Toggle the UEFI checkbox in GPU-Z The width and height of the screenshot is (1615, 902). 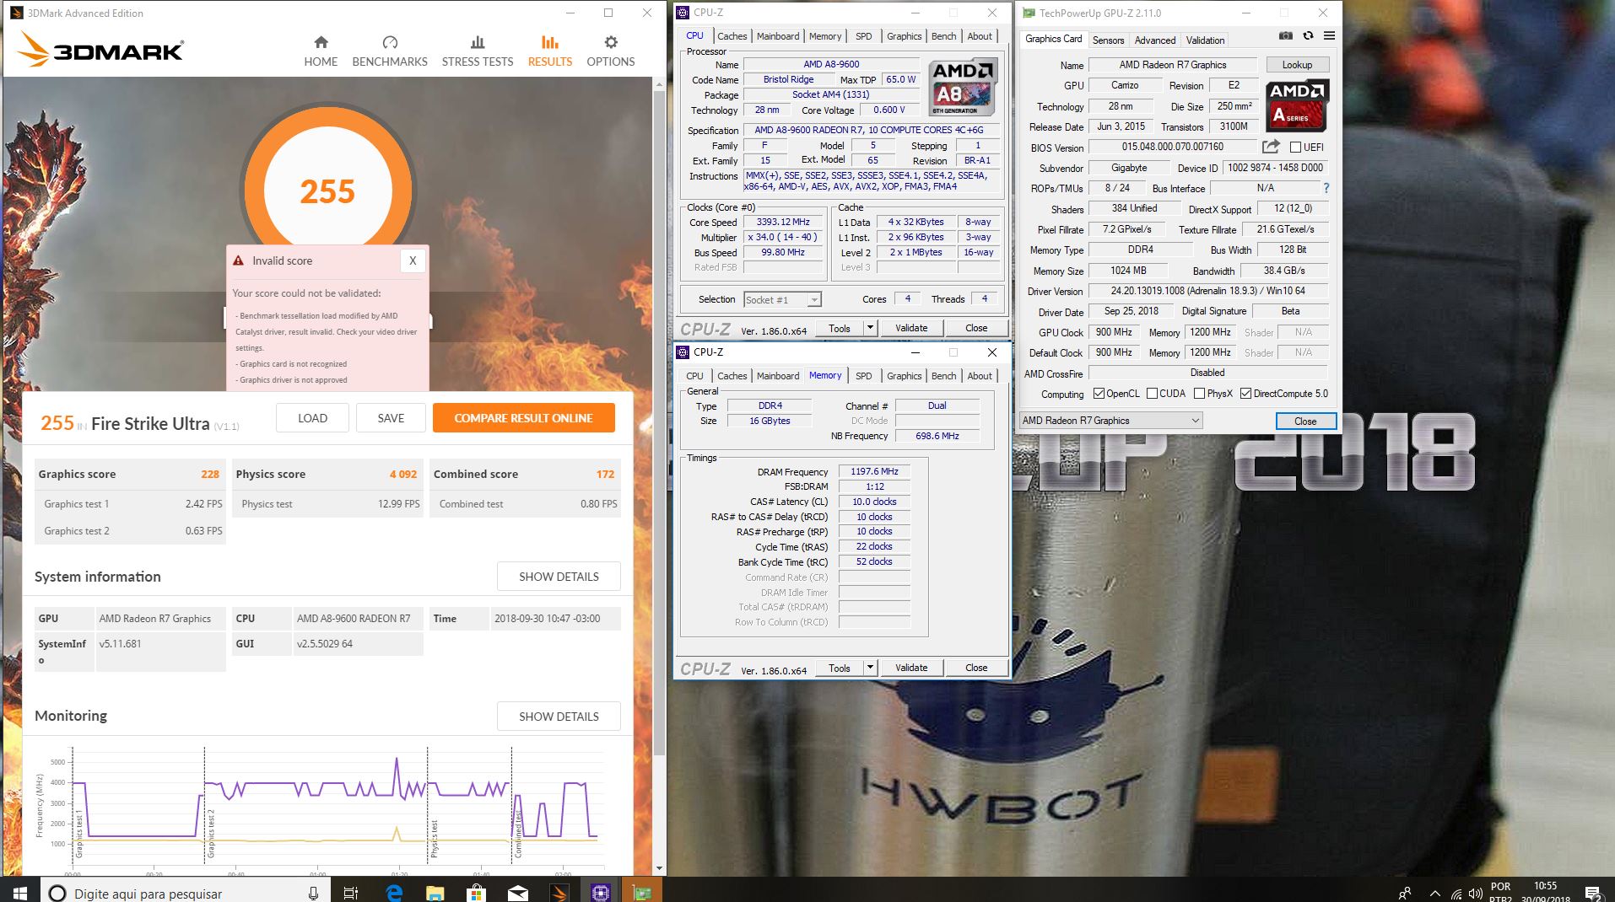[1295, 148]
